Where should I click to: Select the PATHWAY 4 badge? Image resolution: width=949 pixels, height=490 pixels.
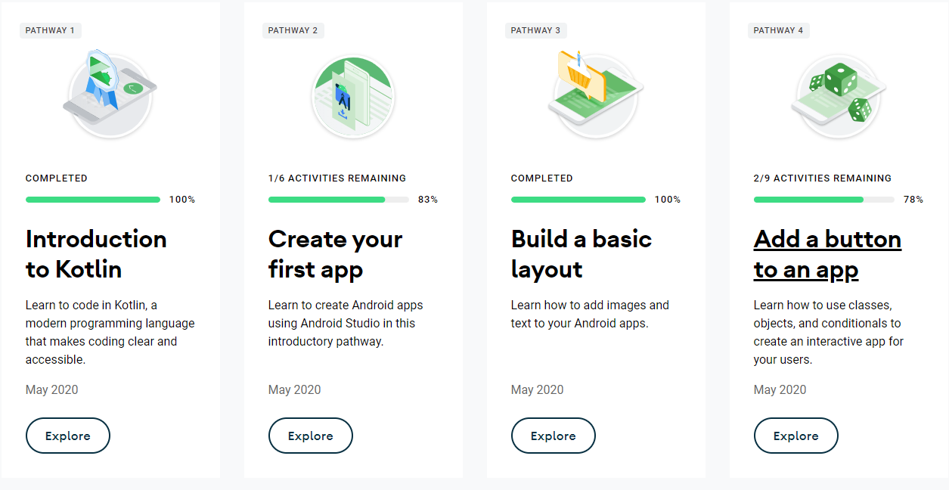(x=778, y=30)
